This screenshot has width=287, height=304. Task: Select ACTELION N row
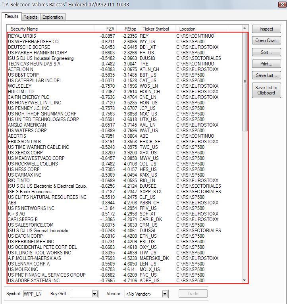125,69
